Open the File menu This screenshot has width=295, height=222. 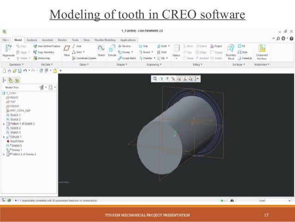coord(6,40)
